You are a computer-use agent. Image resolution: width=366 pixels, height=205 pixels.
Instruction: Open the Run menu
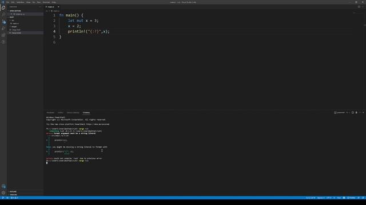[39, 2]
